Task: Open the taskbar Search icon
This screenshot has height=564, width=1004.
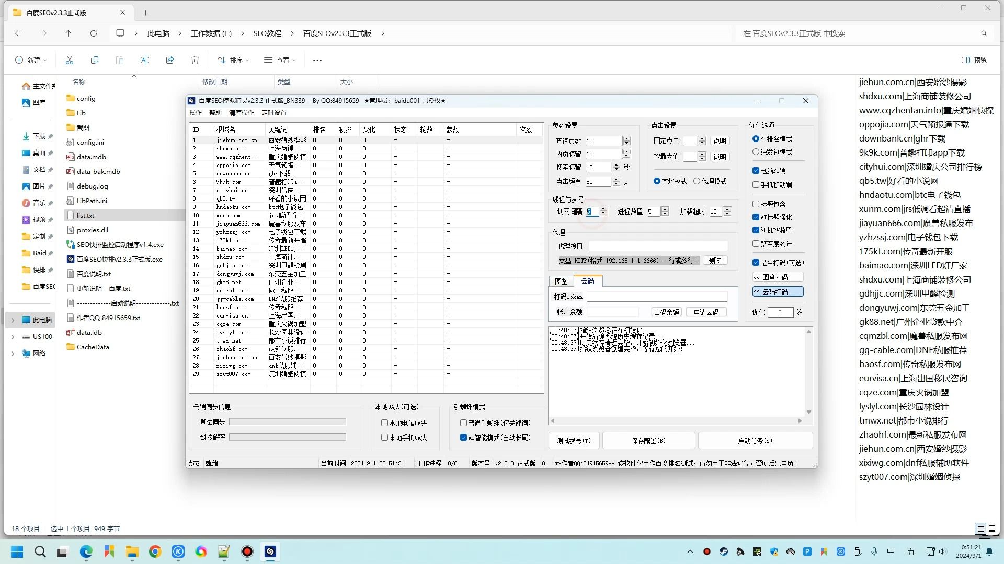Action: pyautogui.click(x=40, y=551)
